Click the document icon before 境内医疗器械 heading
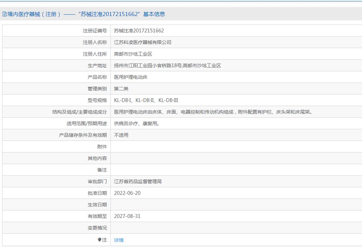This screenshot has width=362, height=249. pos(4,14)
